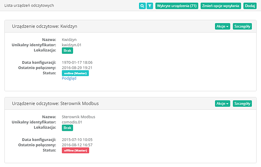Image resolution: width=261 pixels, height=167 pixels.
Task: Click the red offline (Master) status badge
Action: click(75, 150)
